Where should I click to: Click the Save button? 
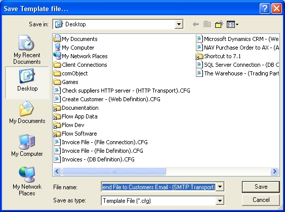[x=261, y=187]
